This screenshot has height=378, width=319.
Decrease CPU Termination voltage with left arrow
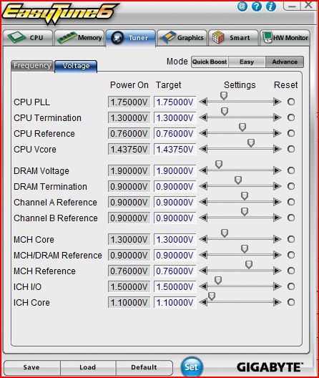pos(204,117)
